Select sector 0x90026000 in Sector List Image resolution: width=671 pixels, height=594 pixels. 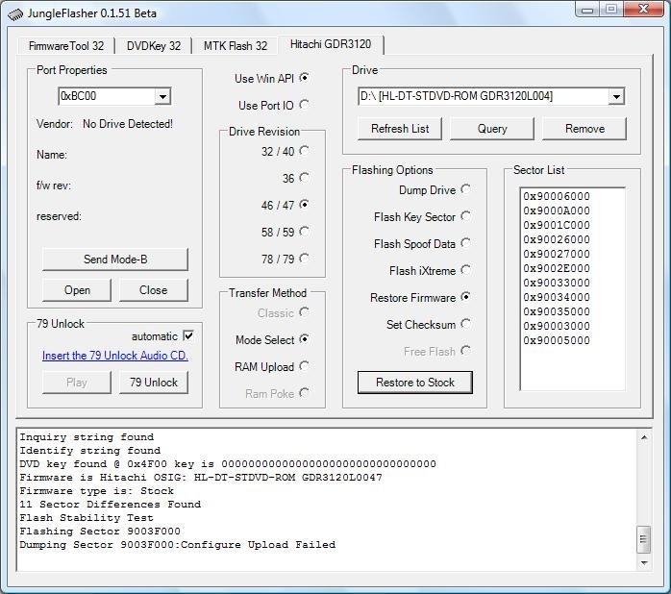click(x=557, y=239)
